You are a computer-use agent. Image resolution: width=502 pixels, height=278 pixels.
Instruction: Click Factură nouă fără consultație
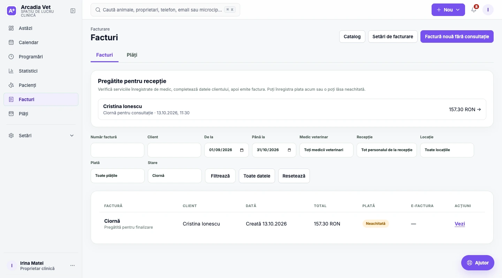(x=457, y=36)
